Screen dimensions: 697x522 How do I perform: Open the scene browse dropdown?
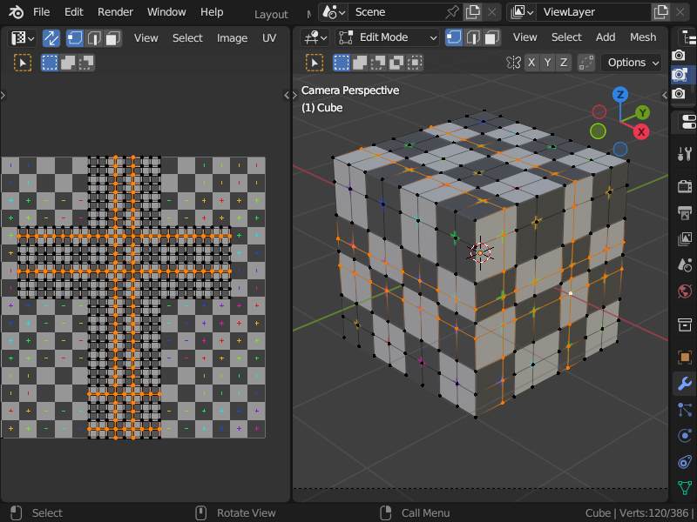pyautogui.click(x=334, y=12)
